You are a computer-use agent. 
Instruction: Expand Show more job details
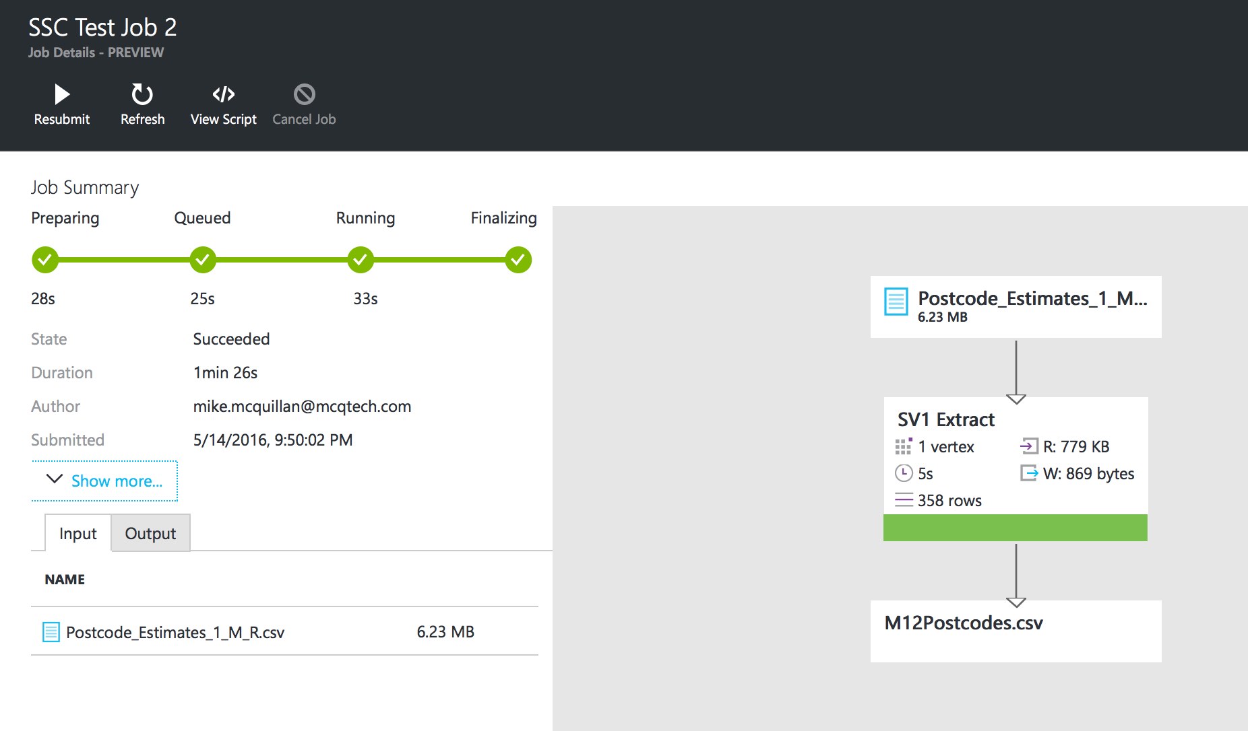pyautogui.click(x=104, y=481)
